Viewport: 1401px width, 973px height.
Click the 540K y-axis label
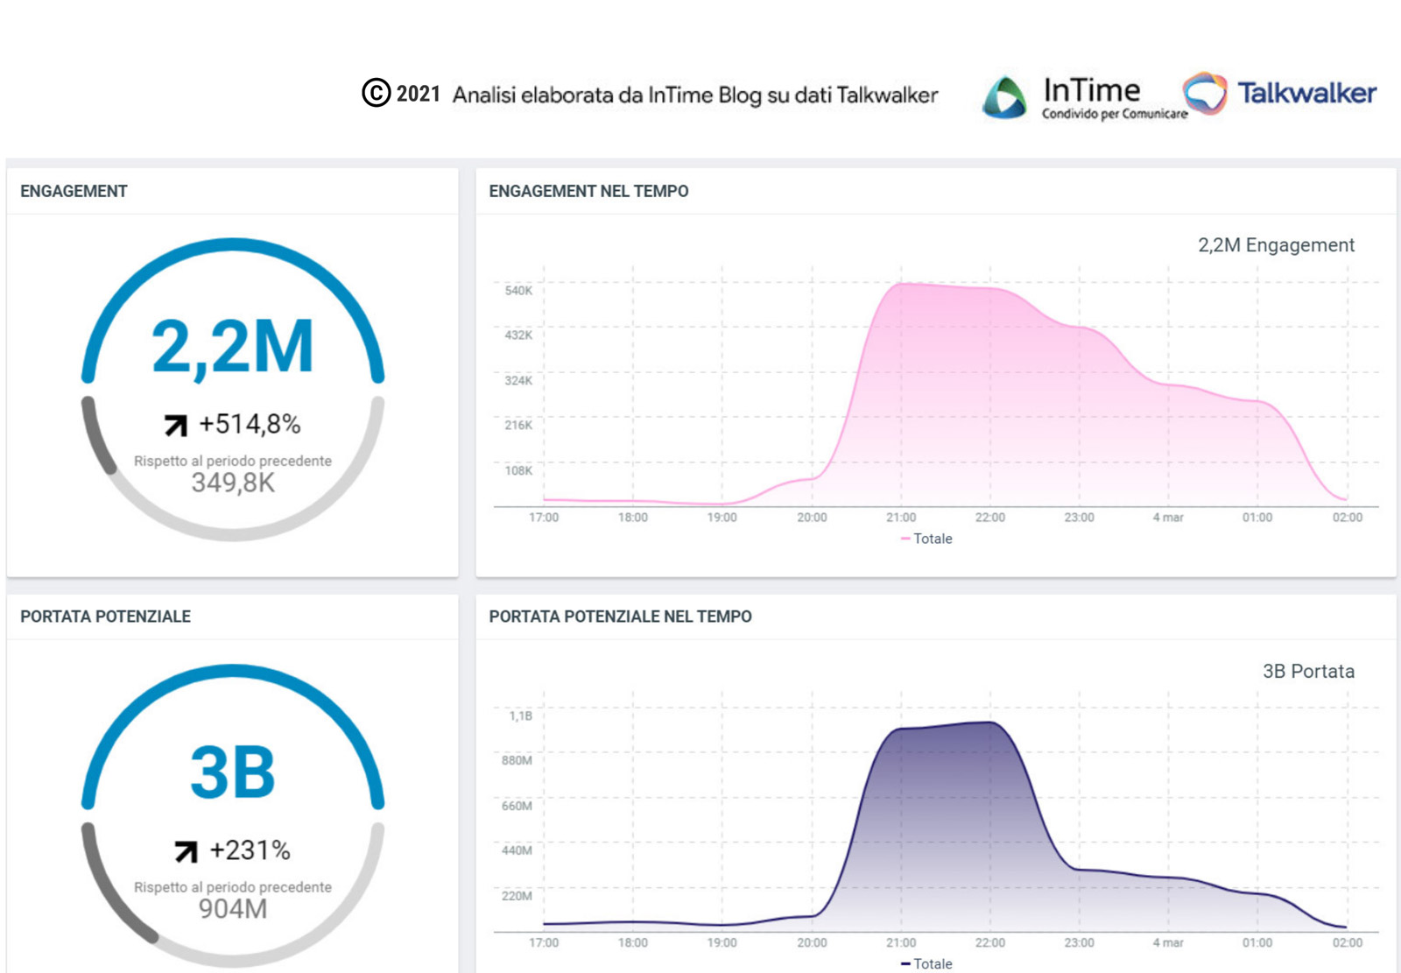(518, 290)
